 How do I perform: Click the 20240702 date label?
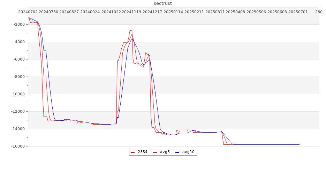(28, 12)
